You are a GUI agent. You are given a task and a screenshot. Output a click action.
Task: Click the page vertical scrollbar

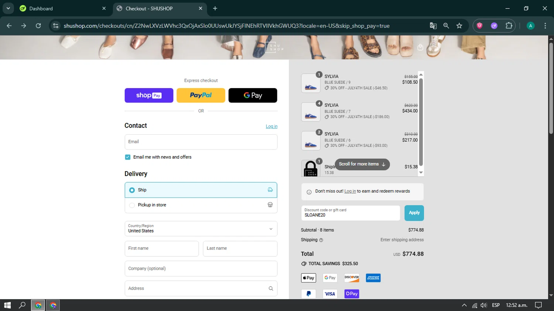tap(551, 89)
